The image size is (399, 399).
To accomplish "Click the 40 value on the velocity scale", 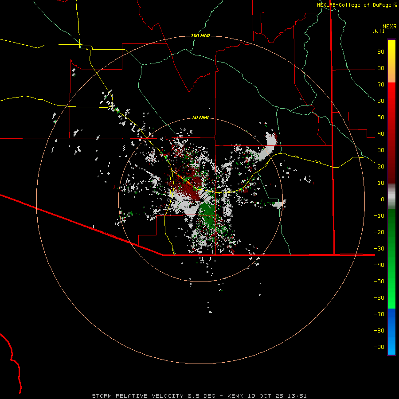I will [x=381, y=133].
